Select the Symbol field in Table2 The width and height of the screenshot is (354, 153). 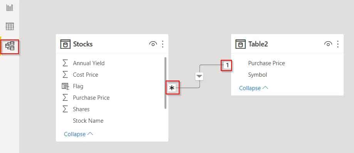click(x=258, y=75)
